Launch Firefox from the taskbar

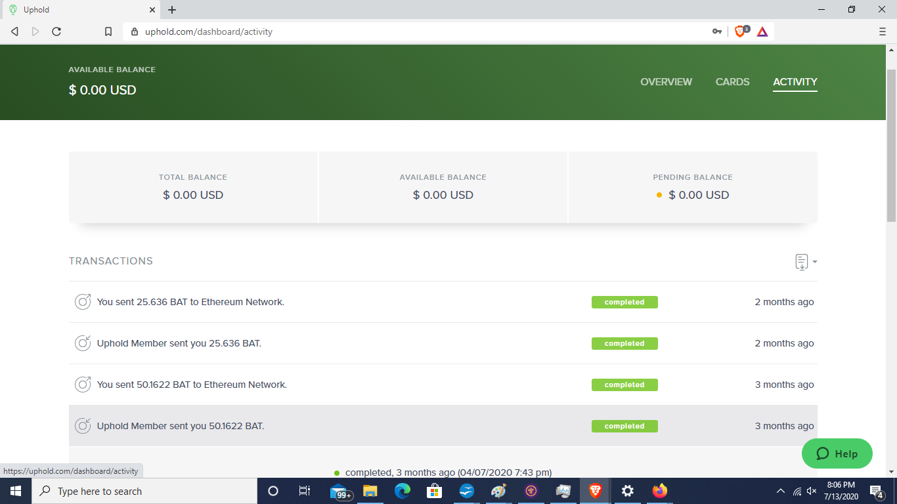[x=659, y=491]
